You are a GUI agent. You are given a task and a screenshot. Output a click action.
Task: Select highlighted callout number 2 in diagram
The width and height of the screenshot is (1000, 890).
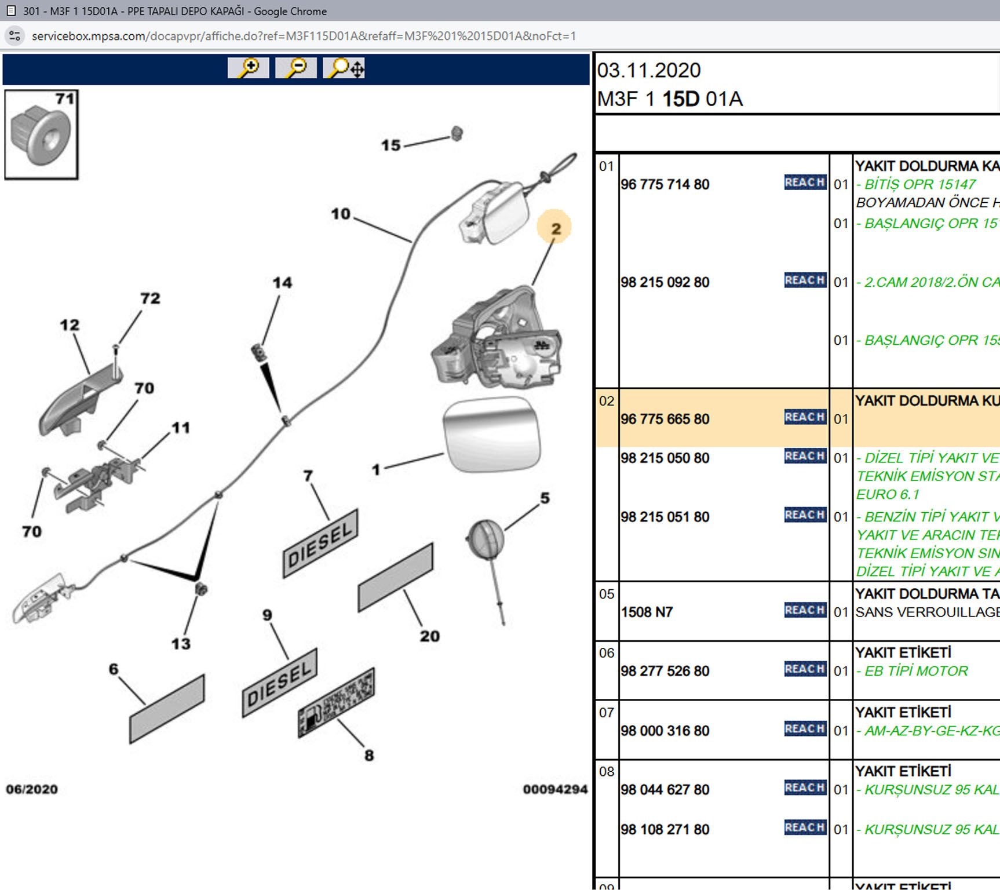(554, 228)
